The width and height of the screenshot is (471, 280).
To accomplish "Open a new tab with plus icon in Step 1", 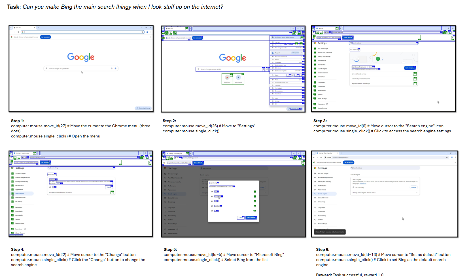I will point(38,28).
